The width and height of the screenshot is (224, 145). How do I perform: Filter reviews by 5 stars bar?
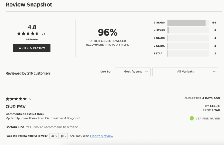[x=188, y=23]
